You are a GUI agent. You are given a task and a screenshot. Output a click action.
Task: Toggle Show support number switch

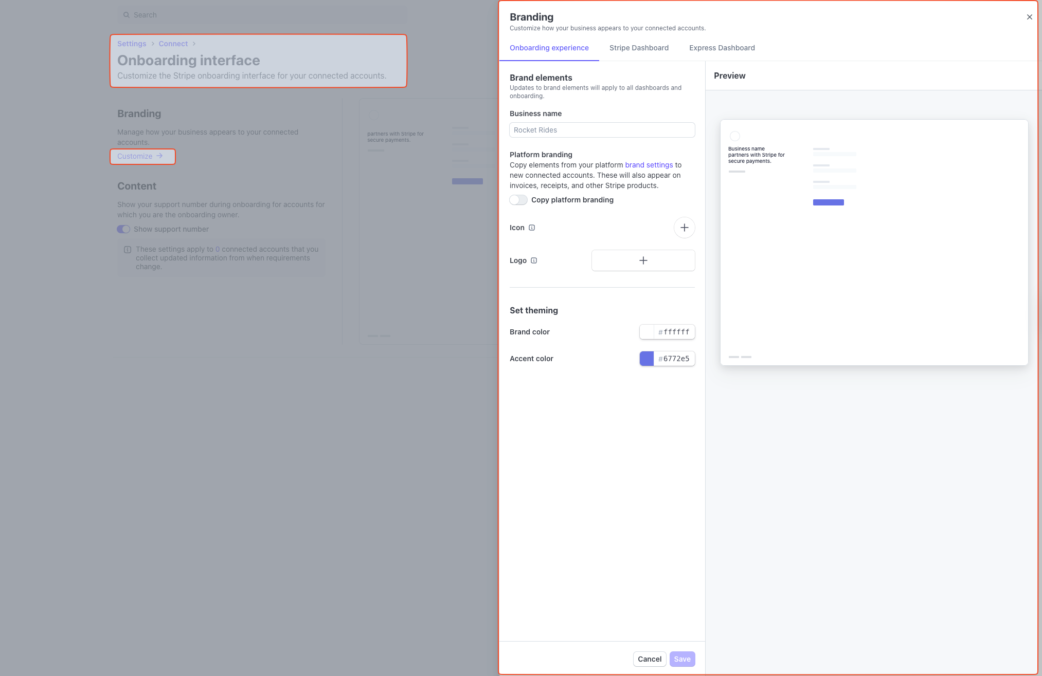(x=123, y=229)
